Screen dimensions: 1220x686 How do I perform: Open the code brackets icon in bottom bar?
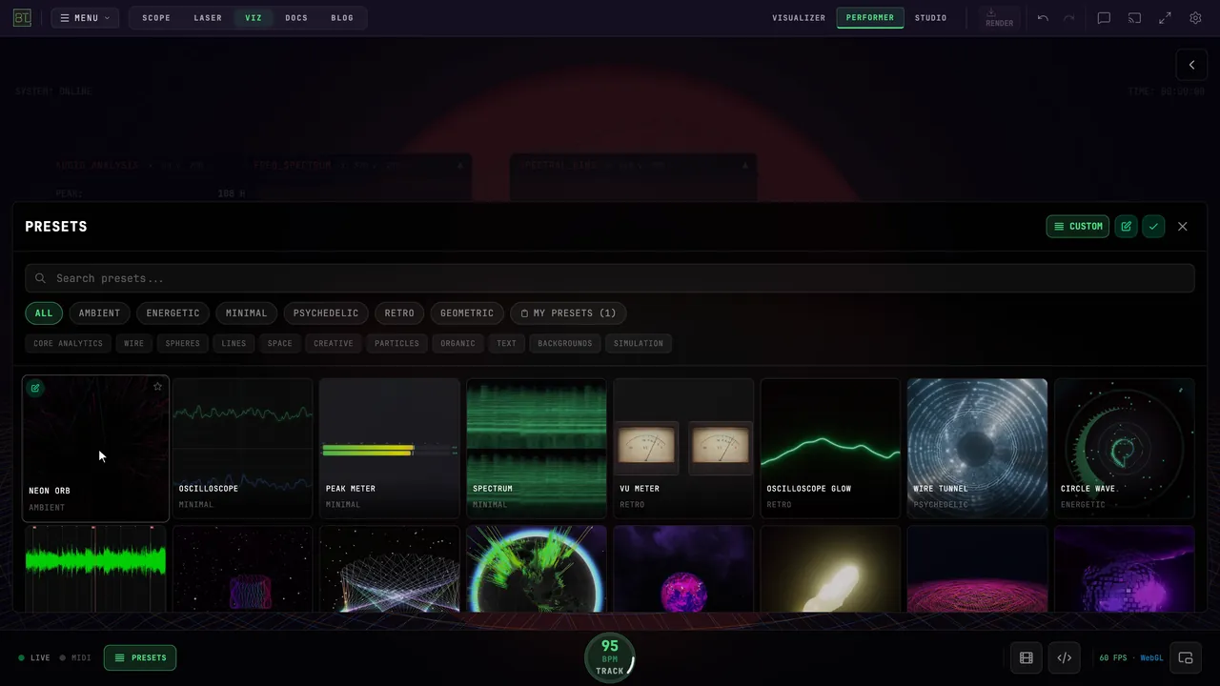coord(1065,657)
